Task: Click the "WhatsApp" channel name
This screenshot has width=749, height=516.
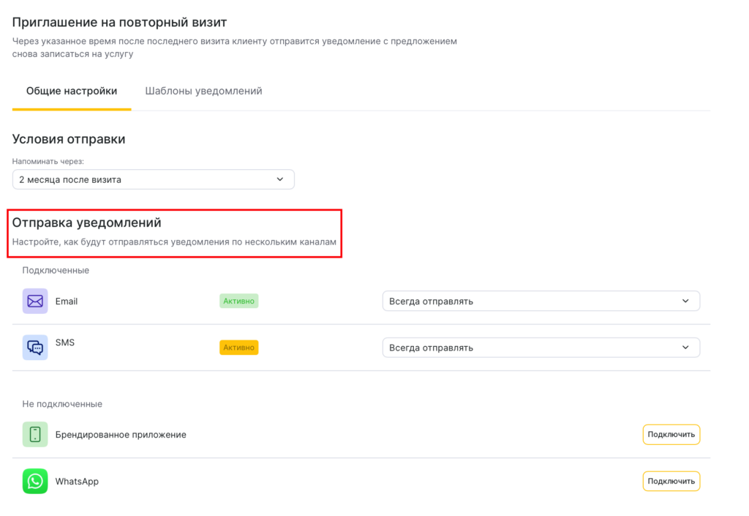Action: pos(77,482)
